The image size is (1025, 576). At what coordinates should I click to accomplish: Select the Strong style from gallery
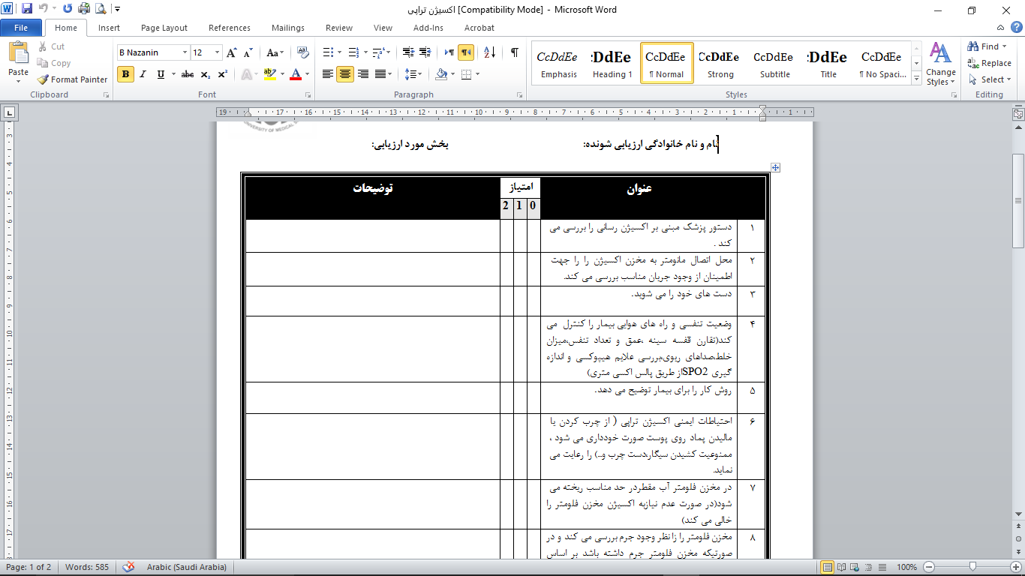pos(718,62)
